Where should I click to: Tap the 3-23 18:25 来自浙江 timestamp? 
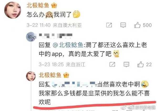click(62, 64)
